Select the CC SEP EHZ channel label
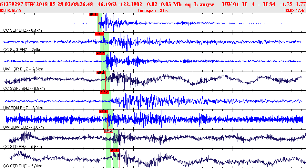This screenshot has height=168, width=306. click(23, 30)
